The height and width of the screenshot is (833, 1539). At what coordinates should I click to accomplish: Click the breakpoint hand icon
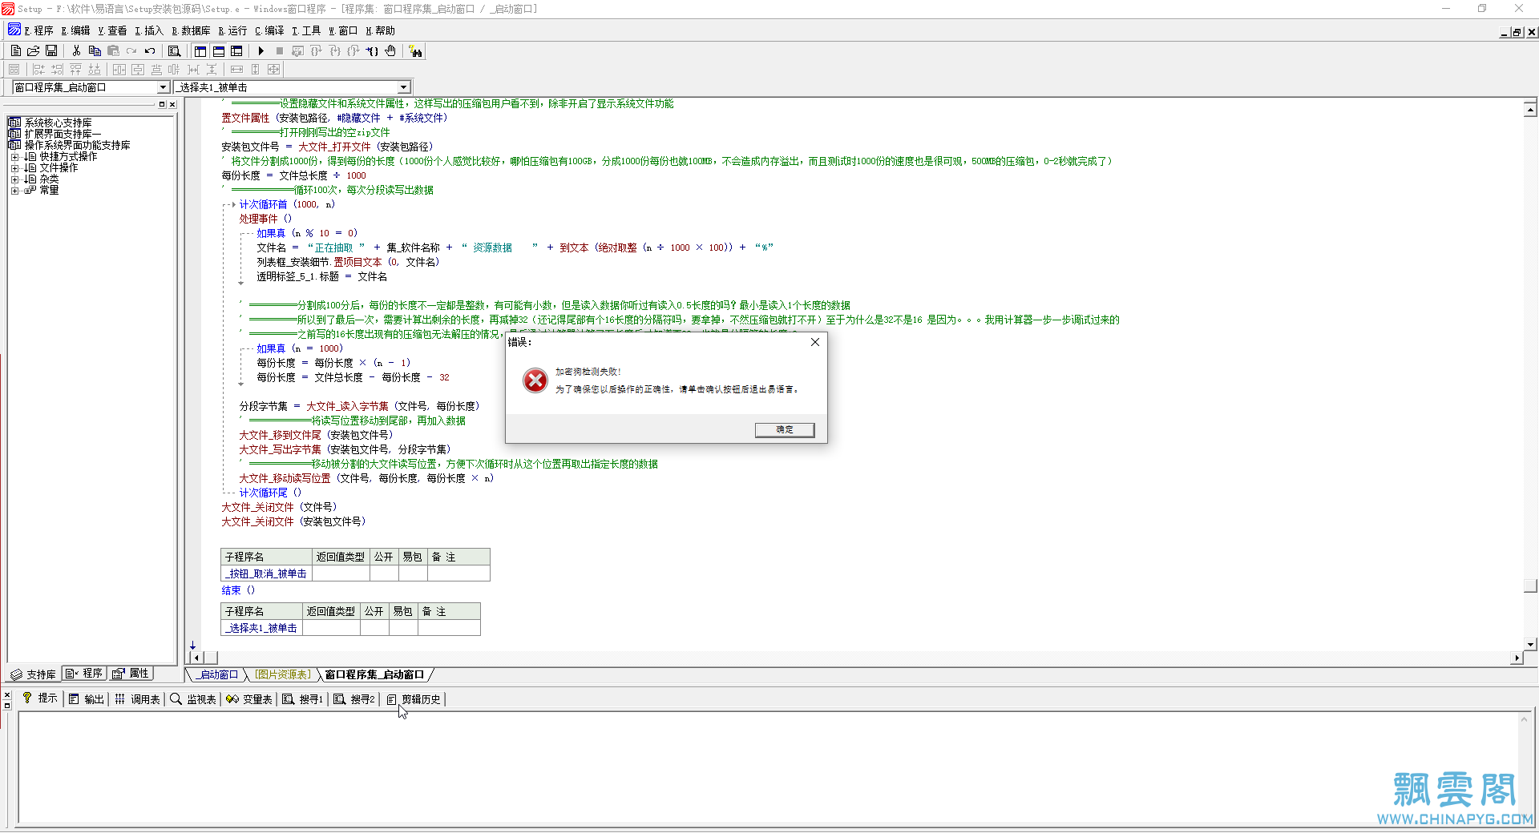(390, 50)
